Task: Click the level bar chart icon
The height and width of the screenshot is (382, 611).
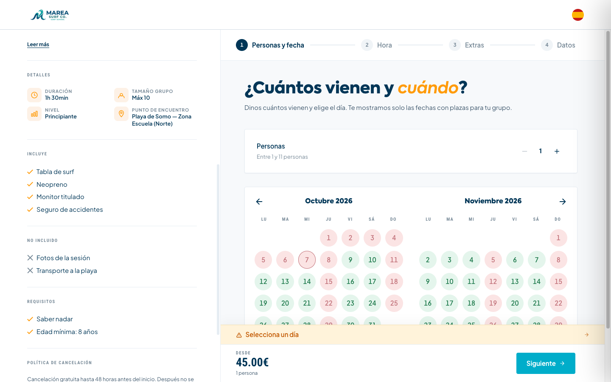Action: tap(34, 114)
